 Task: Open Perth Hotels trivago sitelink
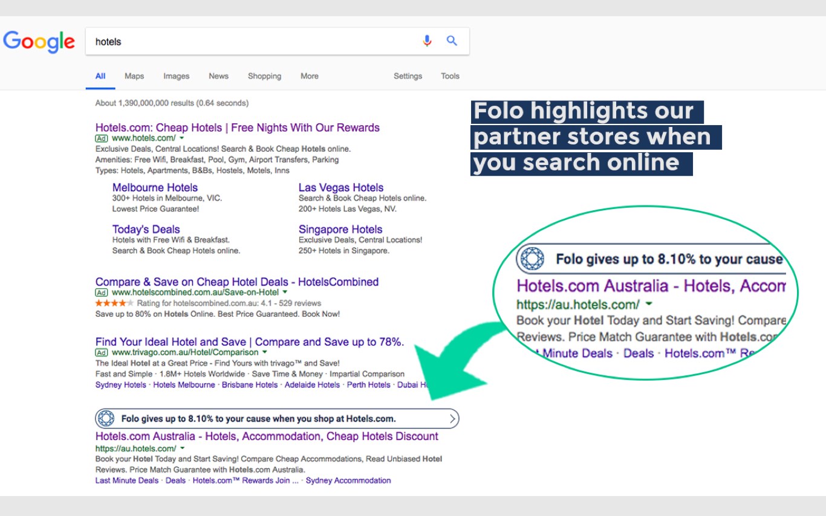click(368, 385)
